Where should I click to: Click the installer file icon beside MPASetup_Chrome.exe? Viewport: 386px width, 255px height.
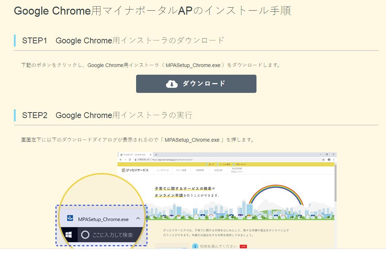pyautogui.click(x=70, y=218)
